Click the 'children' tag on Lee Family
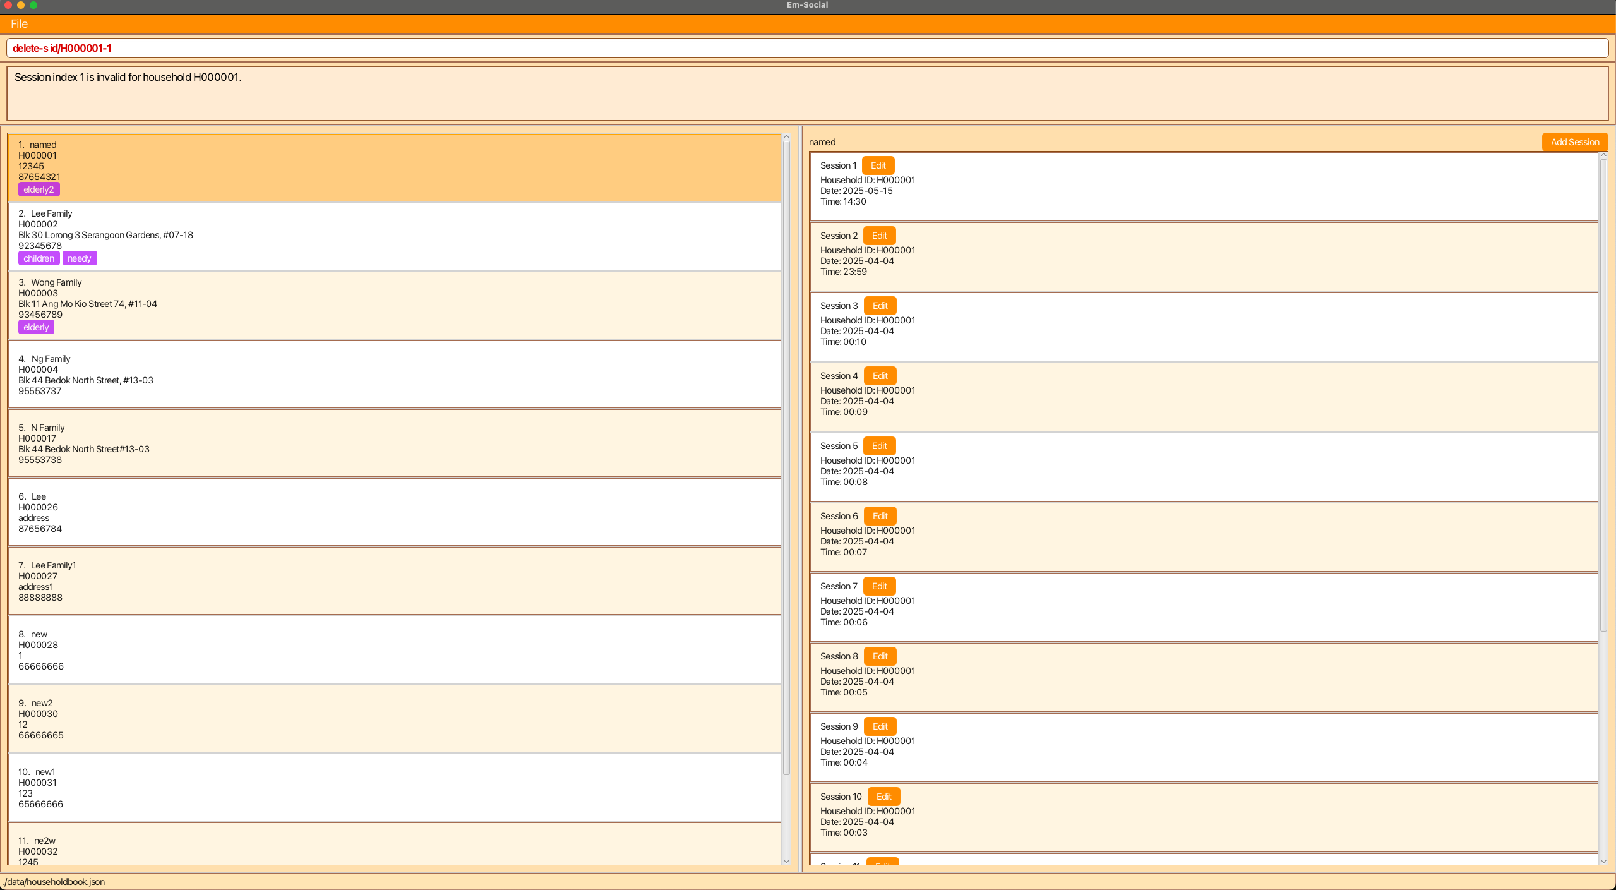1616x890 pixels. click(39, 258)
